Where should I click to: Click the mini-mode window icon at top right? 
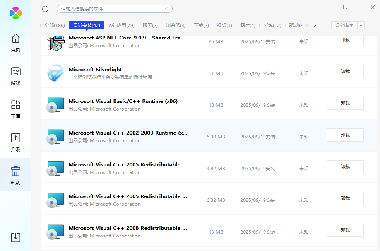point(345,7)
